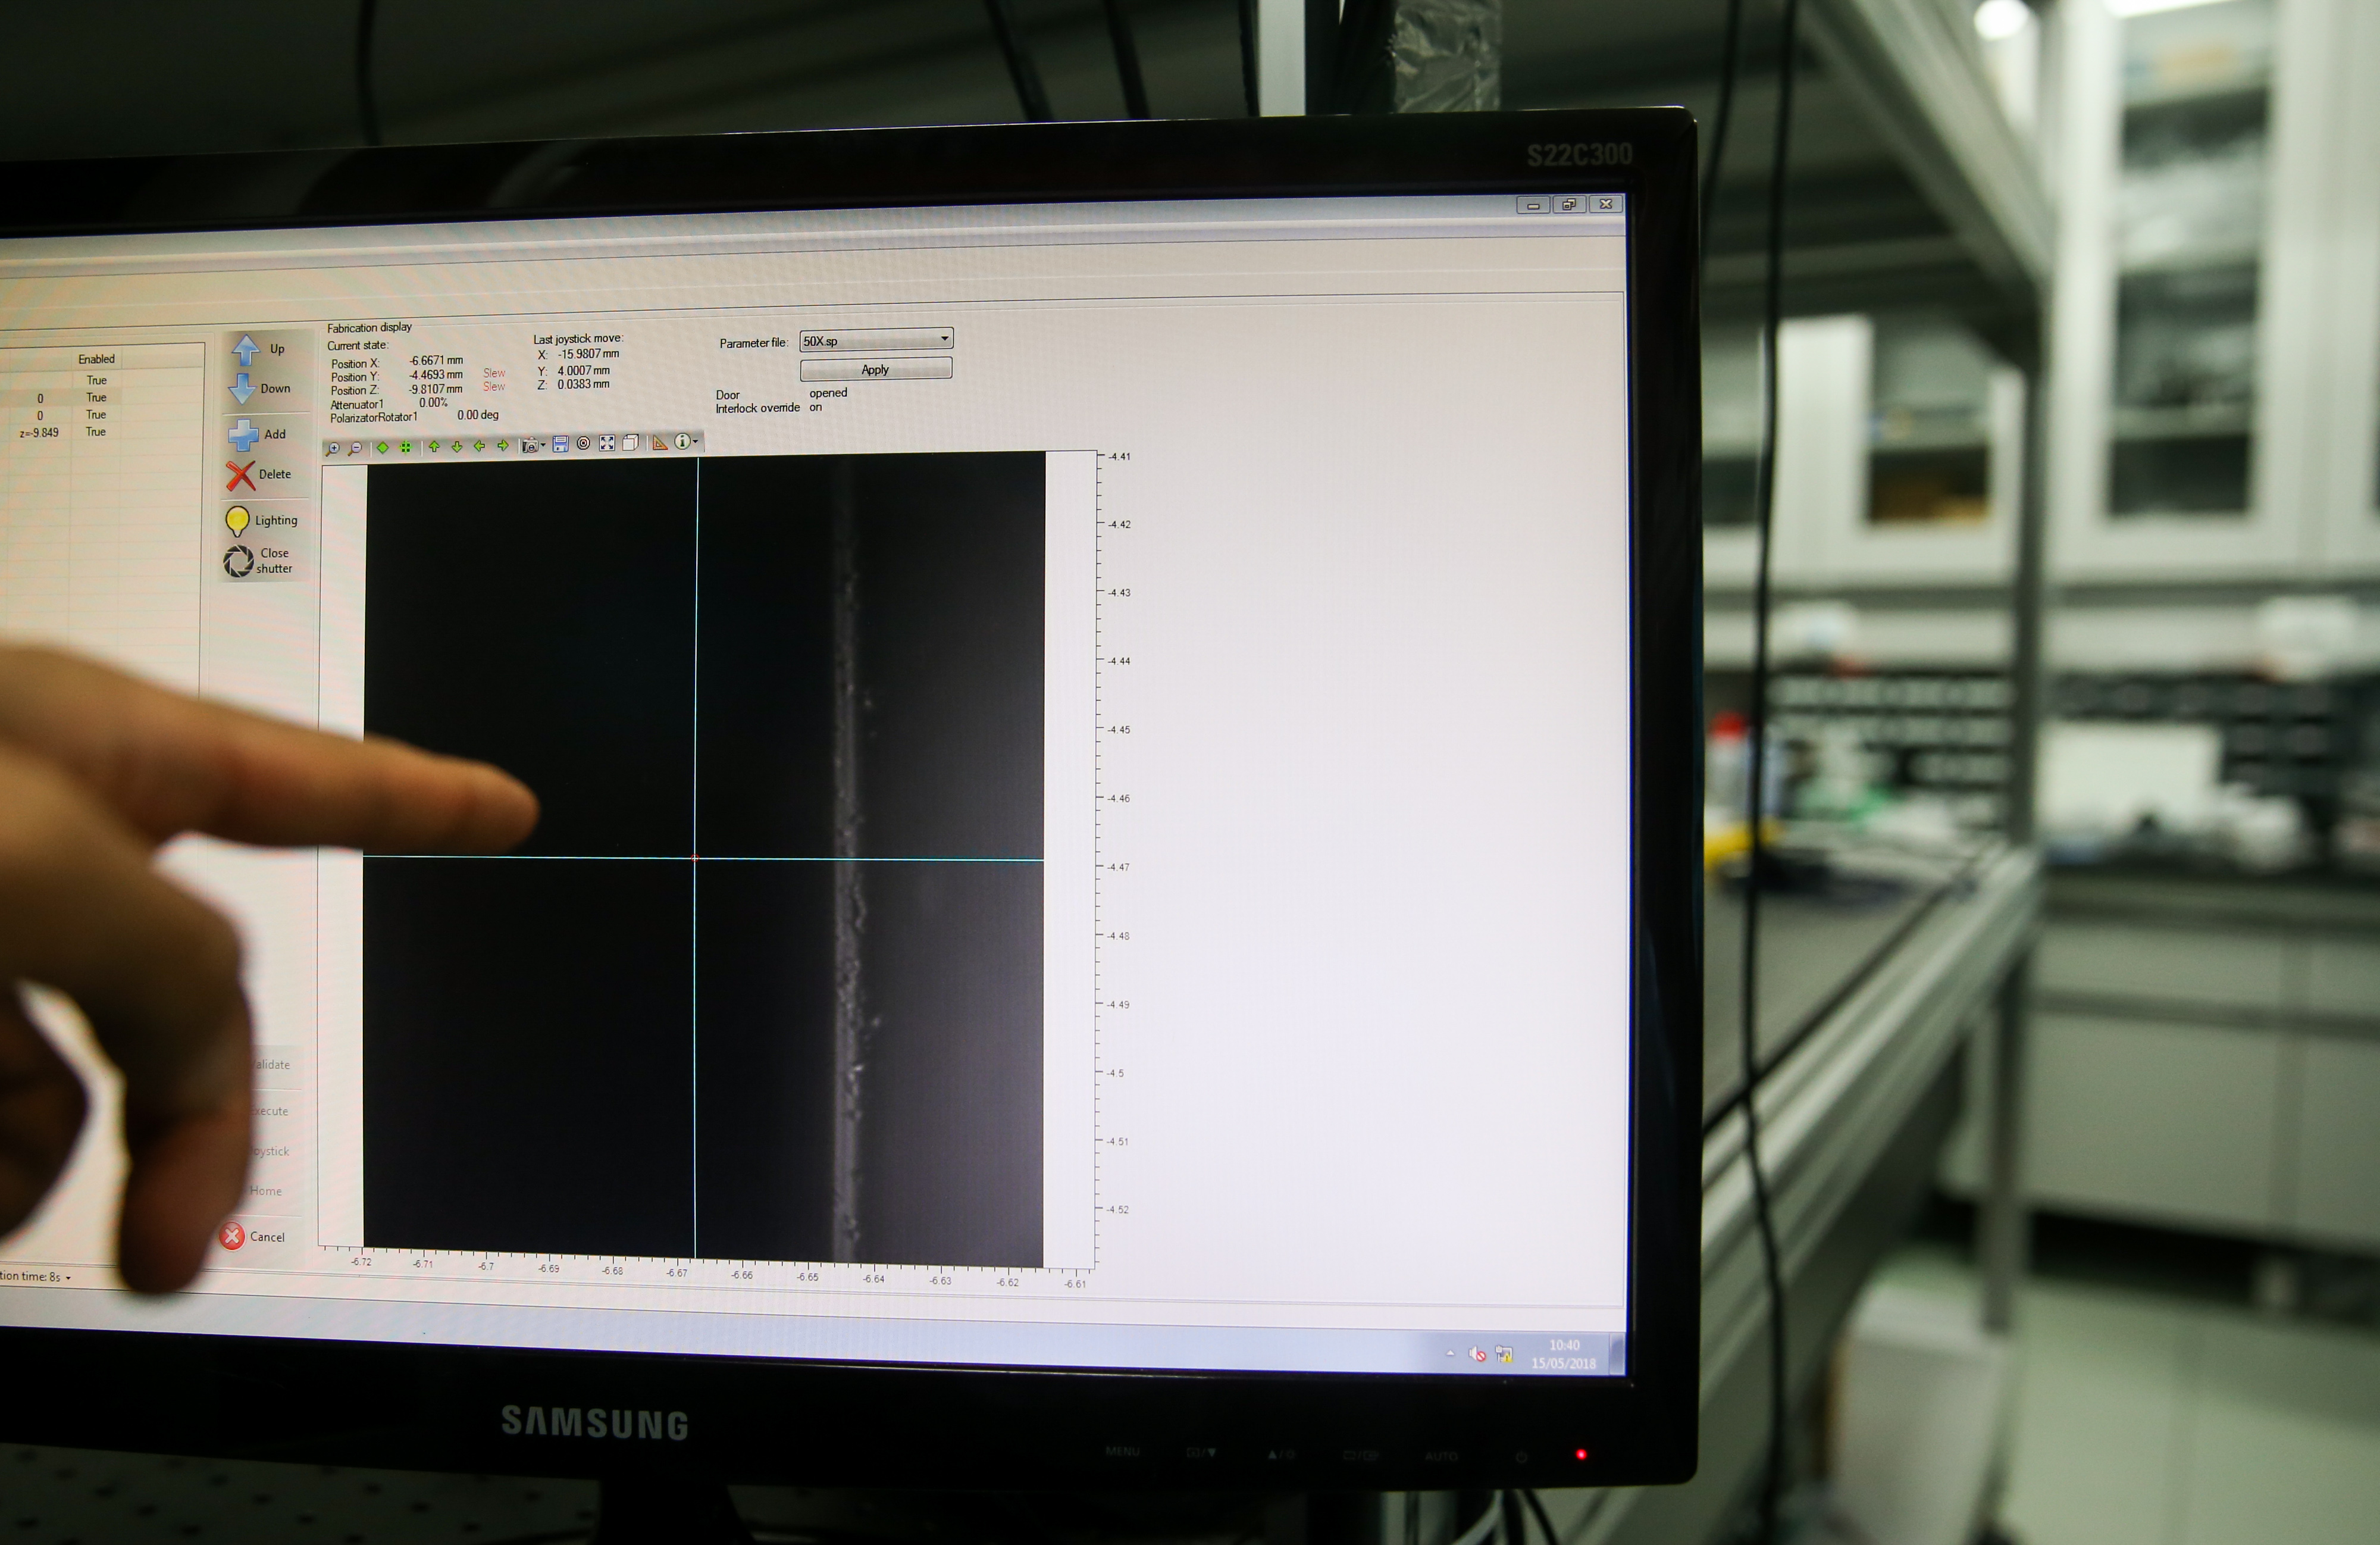This screenshot has height=1545, width=2380.
Task: Open the Parameter file 50X.sp dropdown
Action: tap(876, 340)
